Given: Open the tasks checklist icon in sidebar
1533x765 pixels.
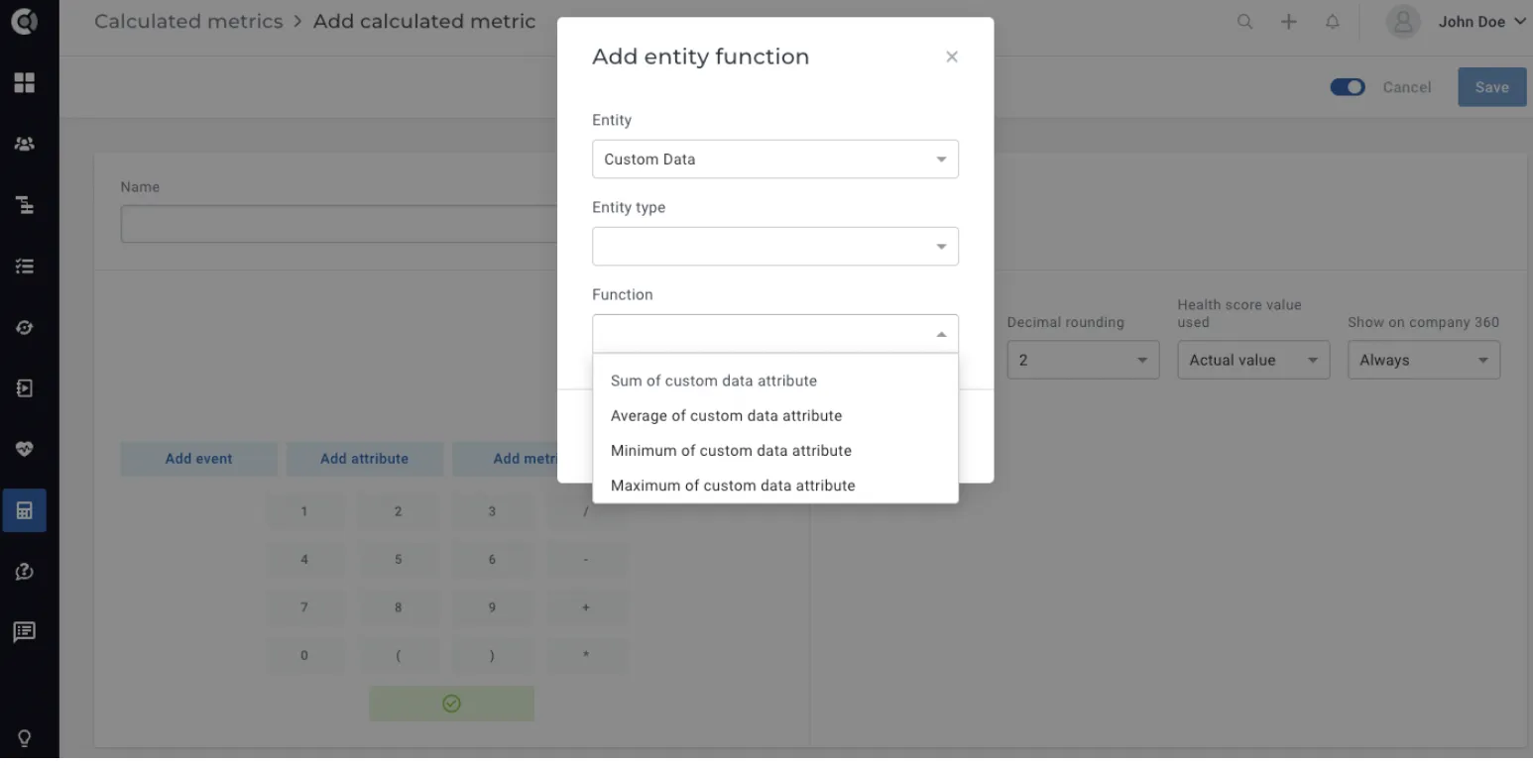Looking at the screenshot, I should click(24, 267).
